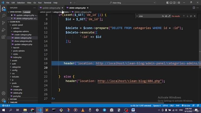The height and width of the screenshot is (113, 201).
Task: Click Ln 20, Col 1 cursor position
Action: [141, 105]
